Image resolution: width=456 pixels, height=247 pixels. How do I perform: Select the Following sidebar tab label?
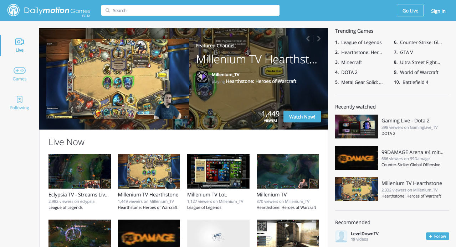20,108
